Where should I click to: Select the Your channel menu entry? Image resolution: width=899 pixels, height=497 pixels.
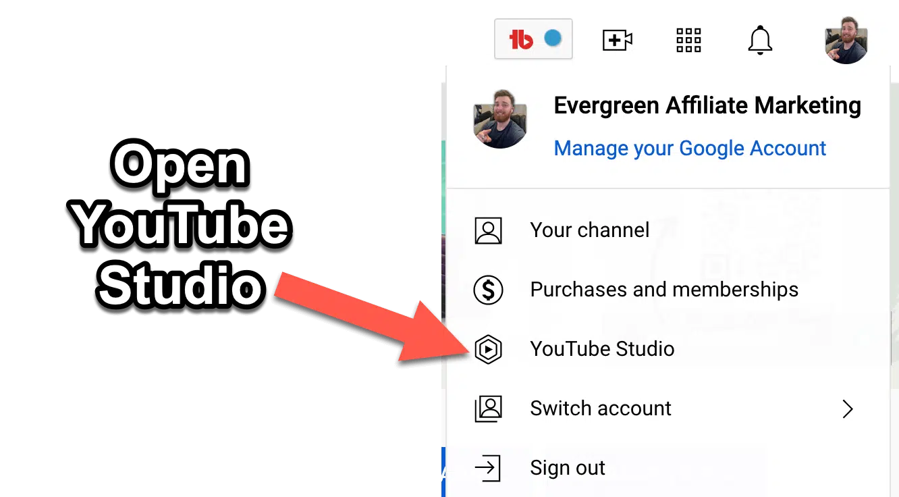pos(668,230)
